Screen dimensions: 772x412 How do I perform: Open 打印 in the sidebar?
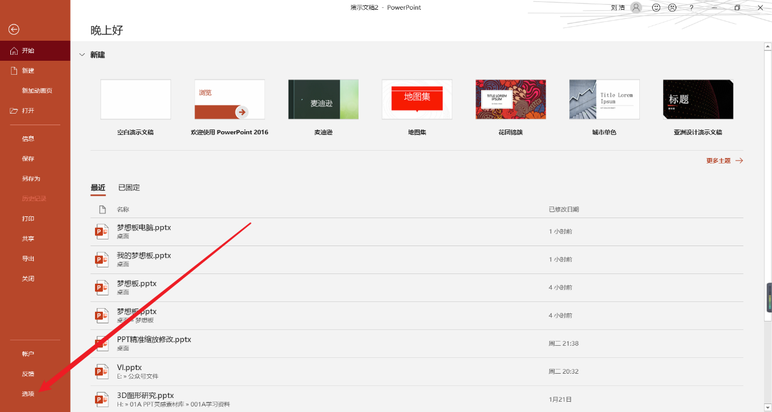tap(35, 219)
